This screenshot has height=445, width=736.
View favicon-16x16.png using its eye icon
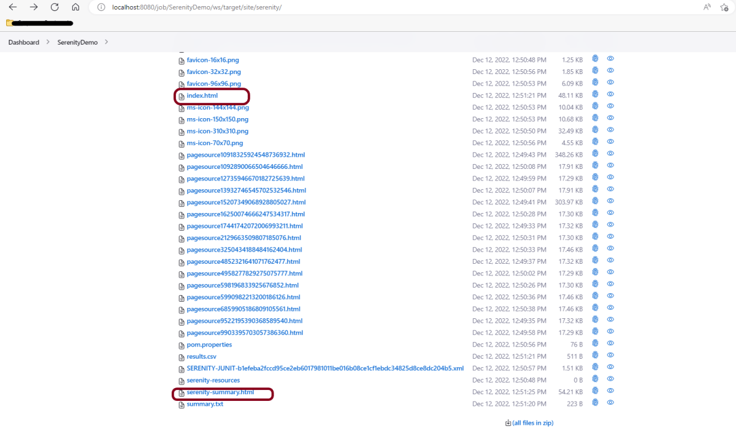click(610, 59)
